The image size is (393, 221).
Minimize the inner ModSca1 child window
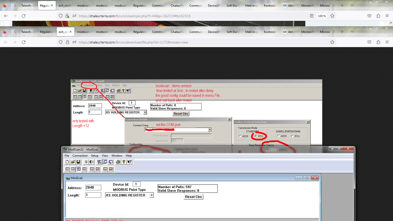[x=299, y=178]
